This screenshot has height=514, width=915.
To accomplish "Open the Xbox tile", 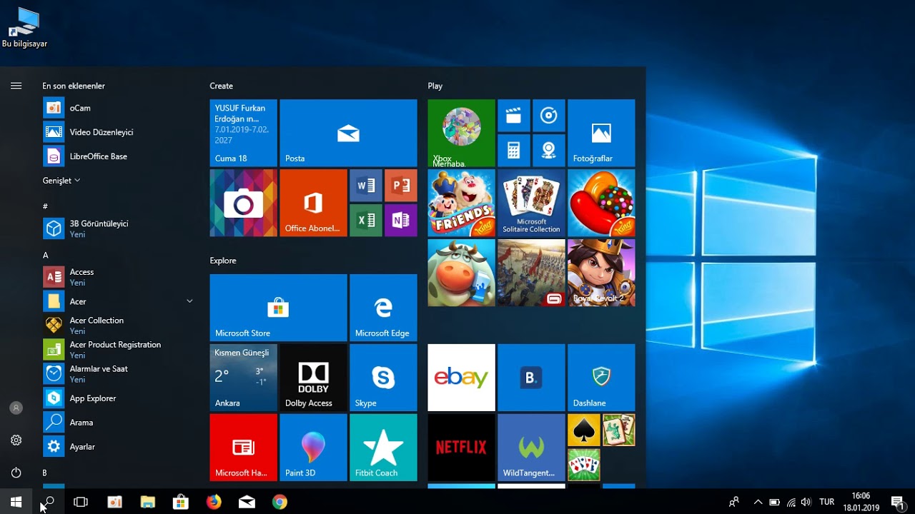I will coord(461,133).
